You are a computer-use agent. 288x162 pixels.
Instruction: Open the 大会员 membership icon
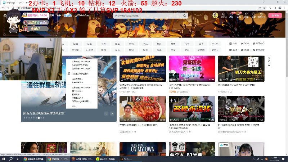click(x=224, y=15)
